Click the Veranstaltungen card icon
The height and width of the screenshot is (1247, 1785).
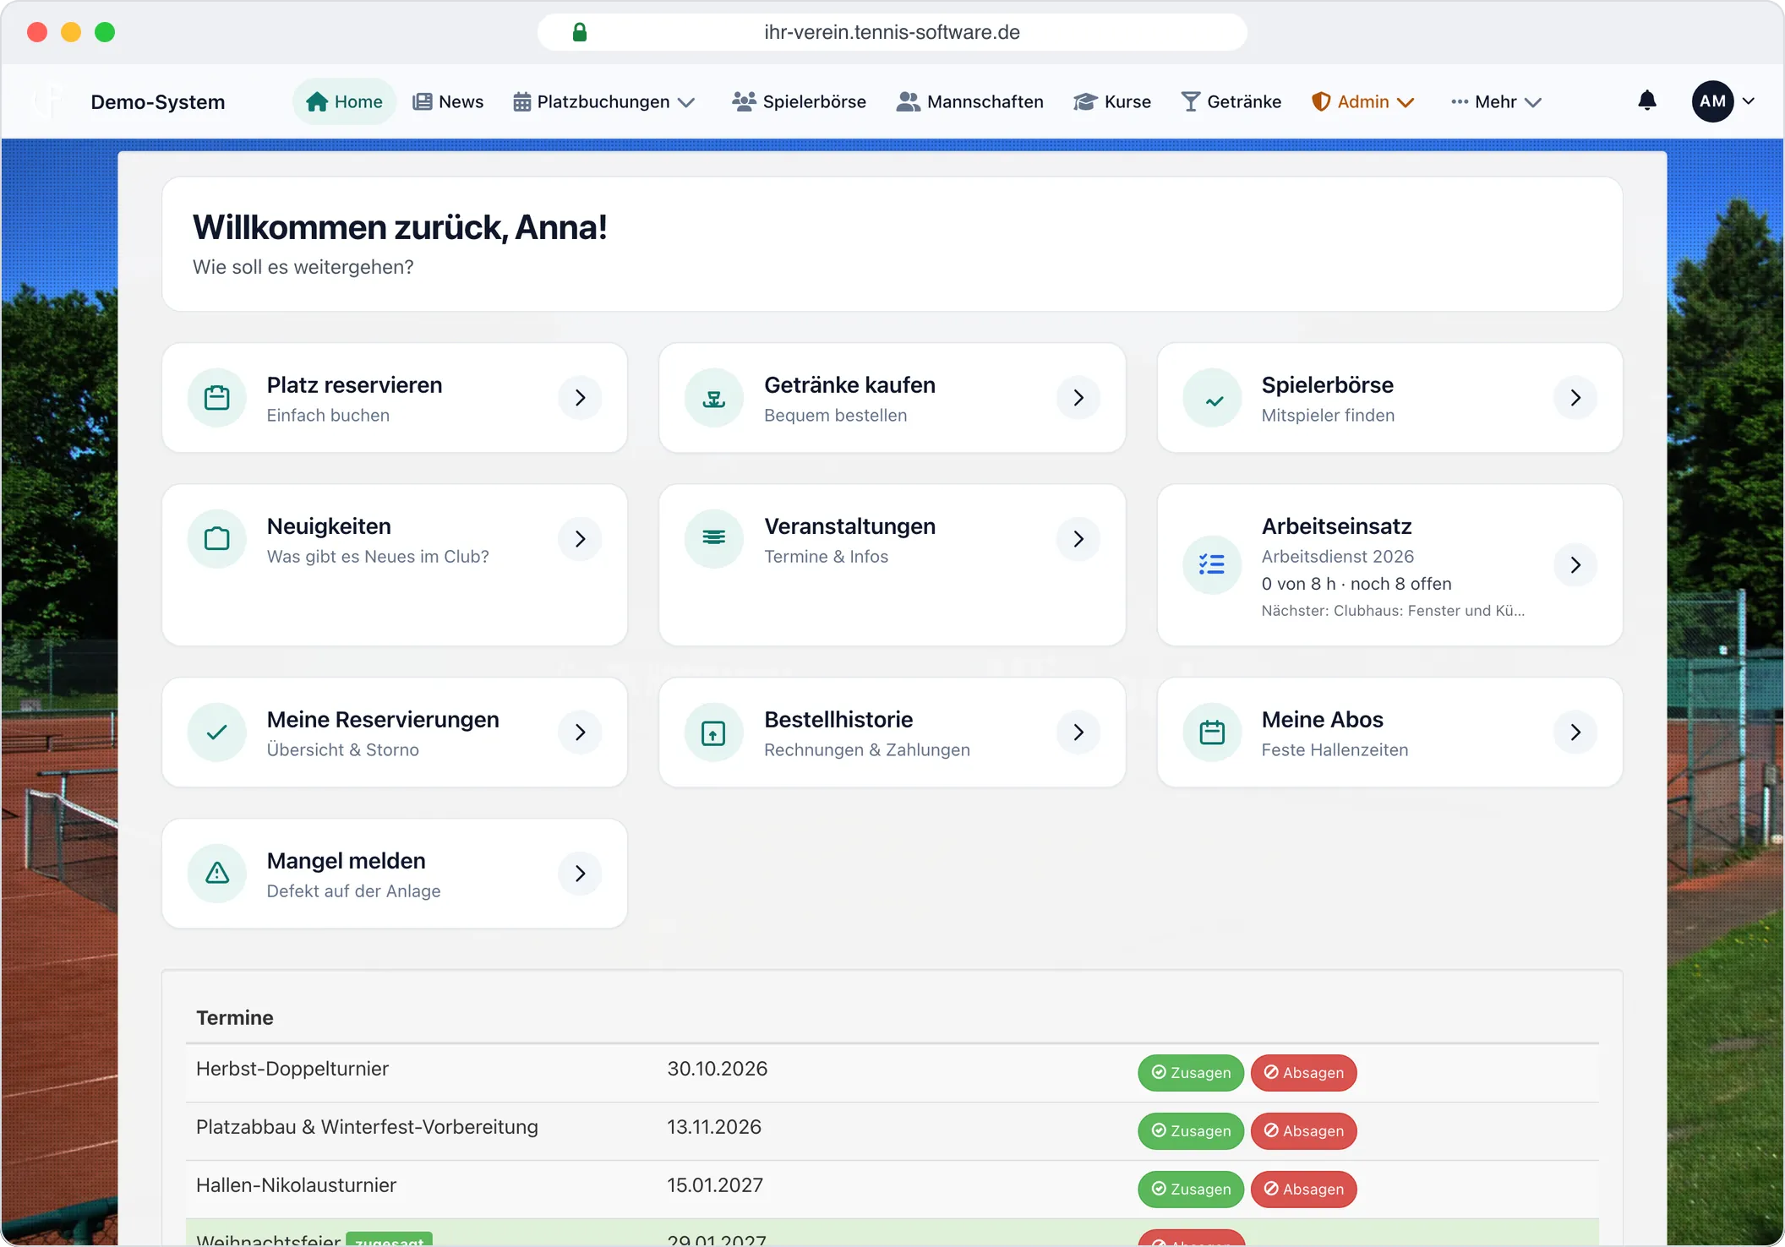714,539
